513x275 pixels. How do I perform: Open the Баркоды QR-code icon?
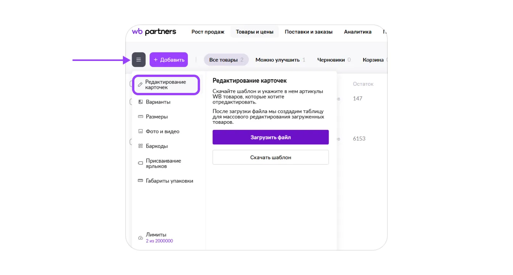point(140,146)
